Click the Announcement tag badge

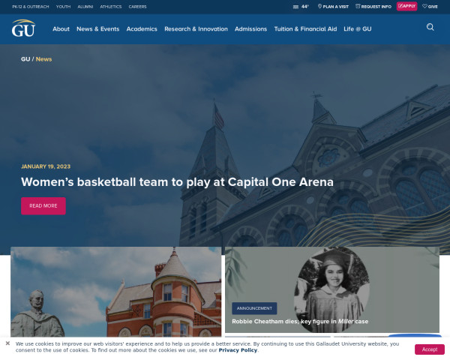254,308
